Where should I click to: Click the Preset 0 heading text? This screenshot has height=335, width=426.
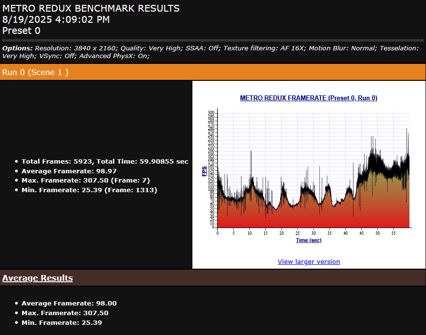click(21, 30)
